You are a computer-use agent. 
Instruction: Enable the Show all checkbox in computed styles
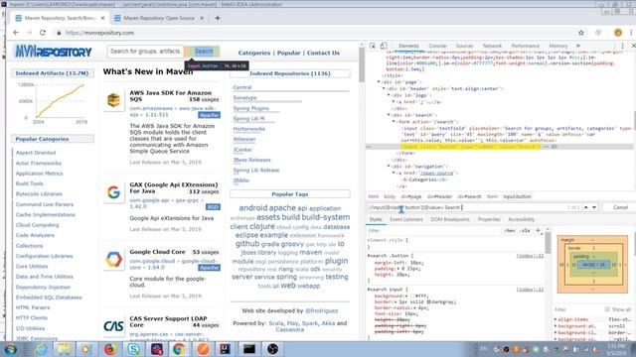pos(607,309)
